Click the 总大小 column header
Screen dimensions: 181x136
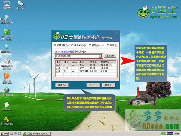pos(94,62)
